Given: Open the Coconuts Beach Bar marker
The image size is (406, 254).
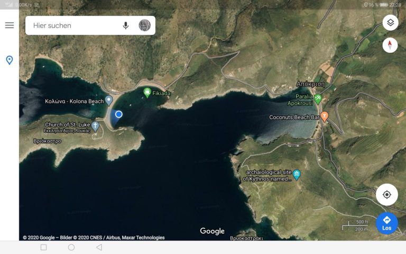Looking at the screenshot, I should coord(325,116).
